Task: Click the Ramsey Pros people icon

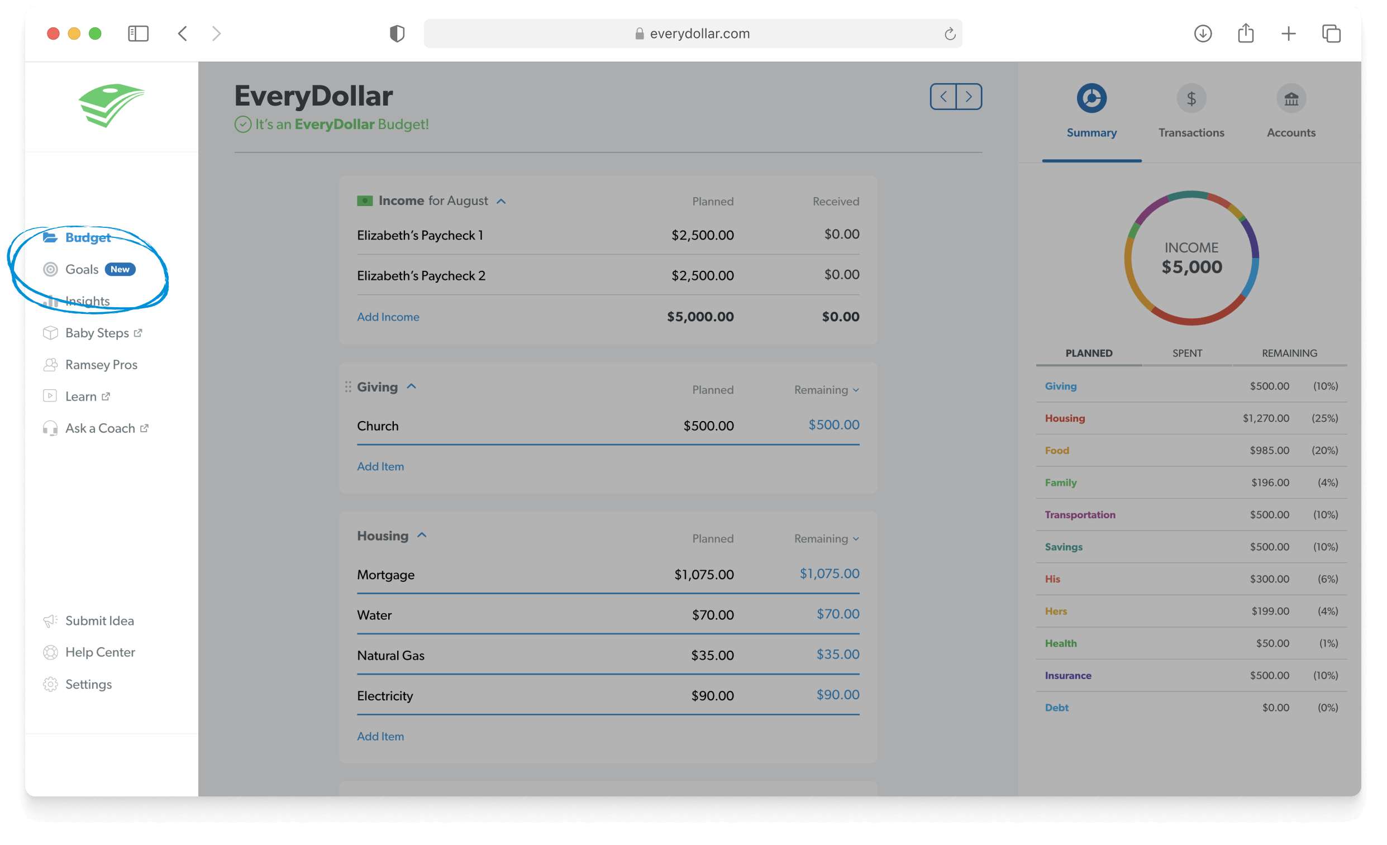Action: [51, 365]
